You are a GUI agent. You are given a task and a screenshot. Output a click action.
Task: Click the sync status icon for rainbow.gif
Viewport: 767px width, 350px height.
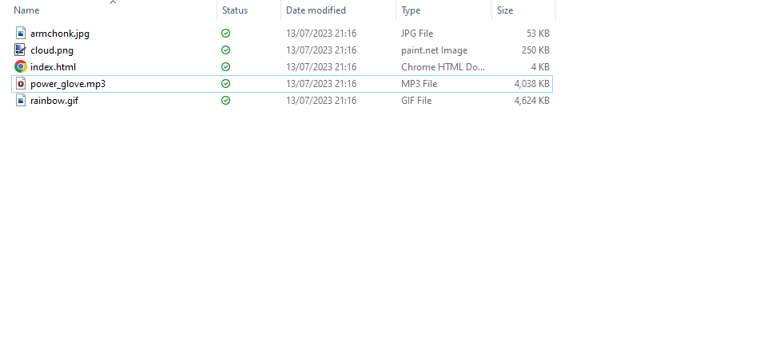point(226,101)
